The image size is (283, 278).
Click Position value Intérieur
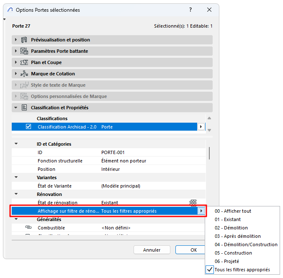(111, 169)
